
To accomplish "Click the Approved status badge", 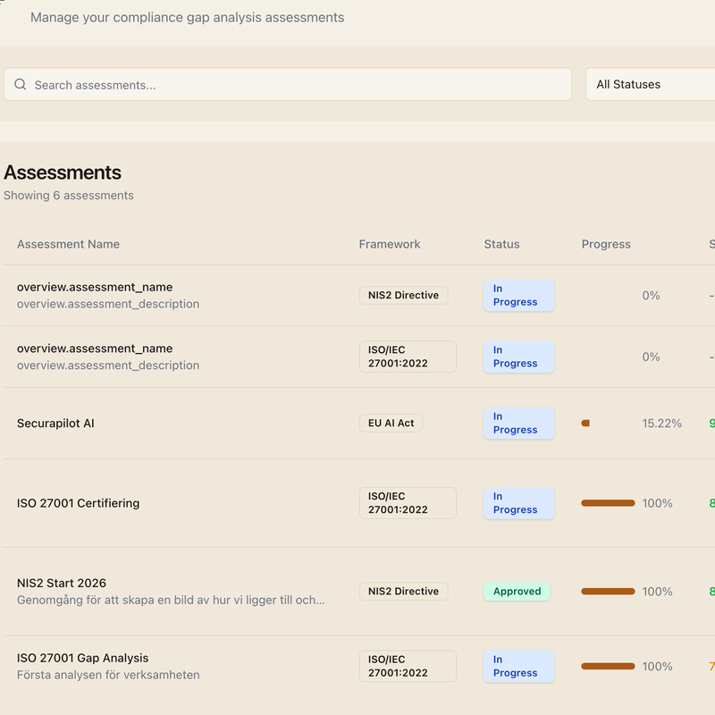I will (517, 592).
